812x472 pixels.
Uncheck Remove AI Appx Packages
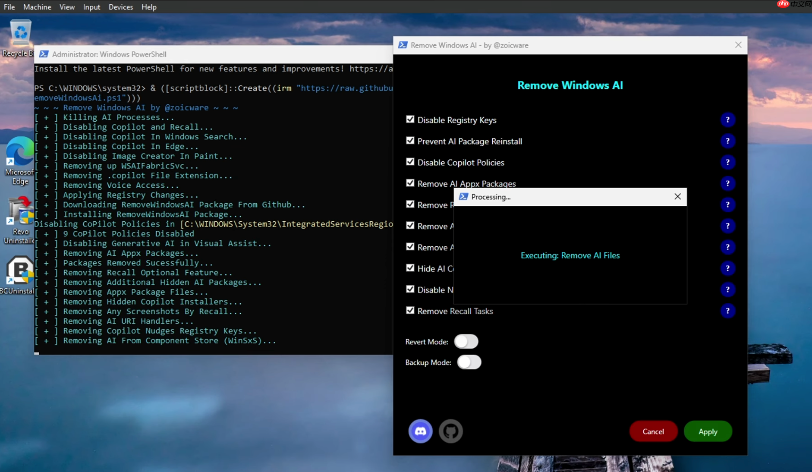click(x=410, y=183)
